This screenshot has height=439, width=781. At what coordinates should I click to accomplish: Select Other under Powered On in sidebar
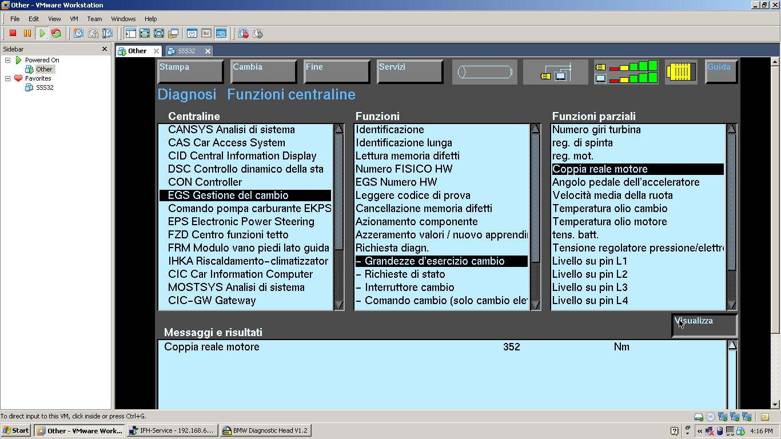pyautogui.click(x=44, y=69)
